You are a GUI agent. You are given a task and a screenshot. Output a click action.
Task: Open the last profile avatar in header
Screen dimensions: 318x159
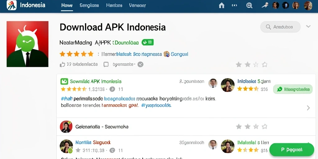click(x=308, y=6)
